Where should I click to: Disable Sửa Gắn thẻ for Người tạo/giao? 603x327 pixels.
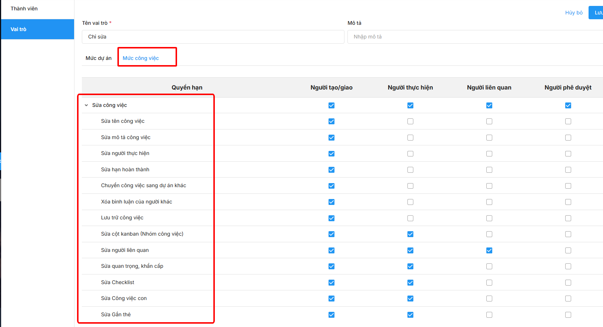tap(332, 315)
